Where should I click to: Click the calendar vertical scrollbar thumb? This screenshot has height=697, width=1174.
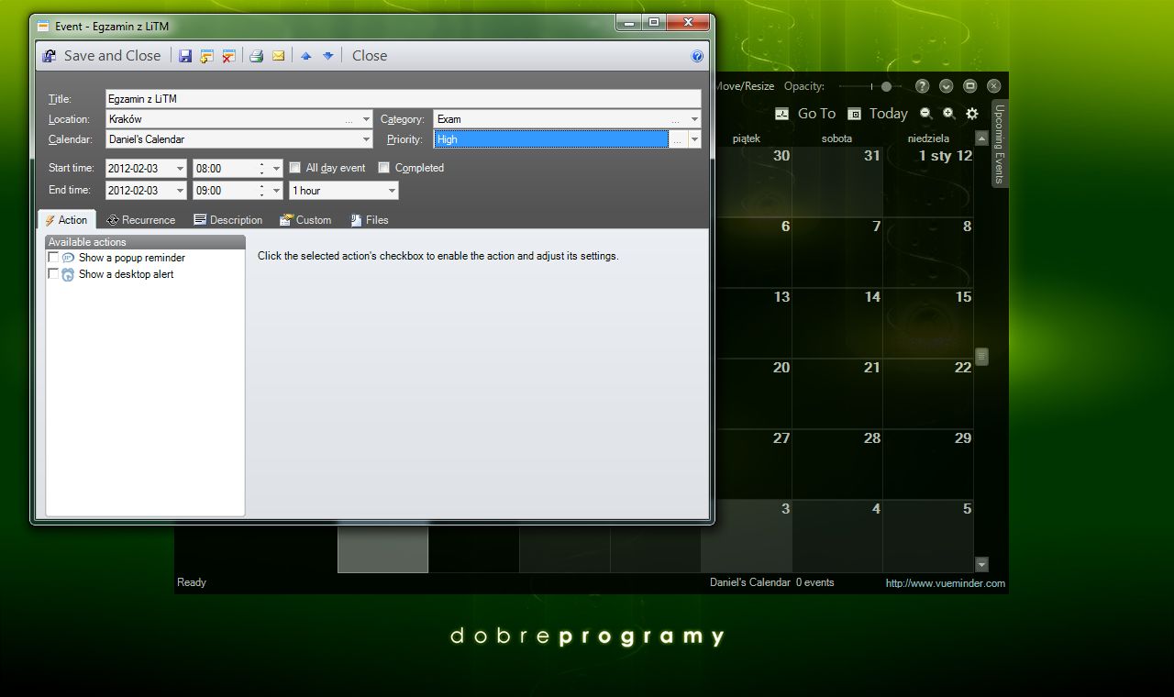981,357
